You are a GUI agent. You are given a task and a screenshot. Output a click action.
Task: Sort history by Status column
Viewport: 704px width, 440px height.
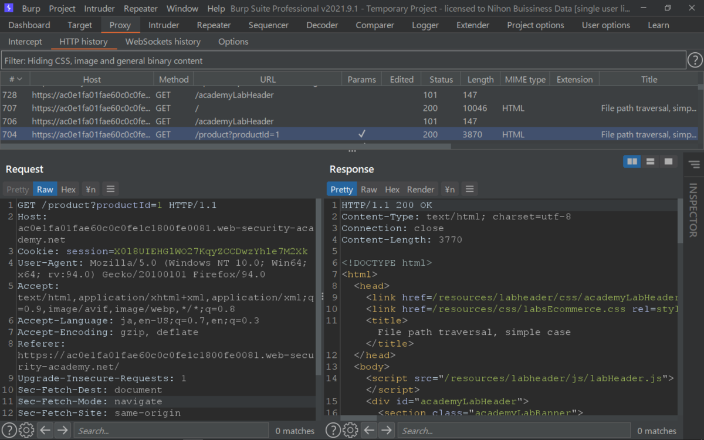[441, 79]
